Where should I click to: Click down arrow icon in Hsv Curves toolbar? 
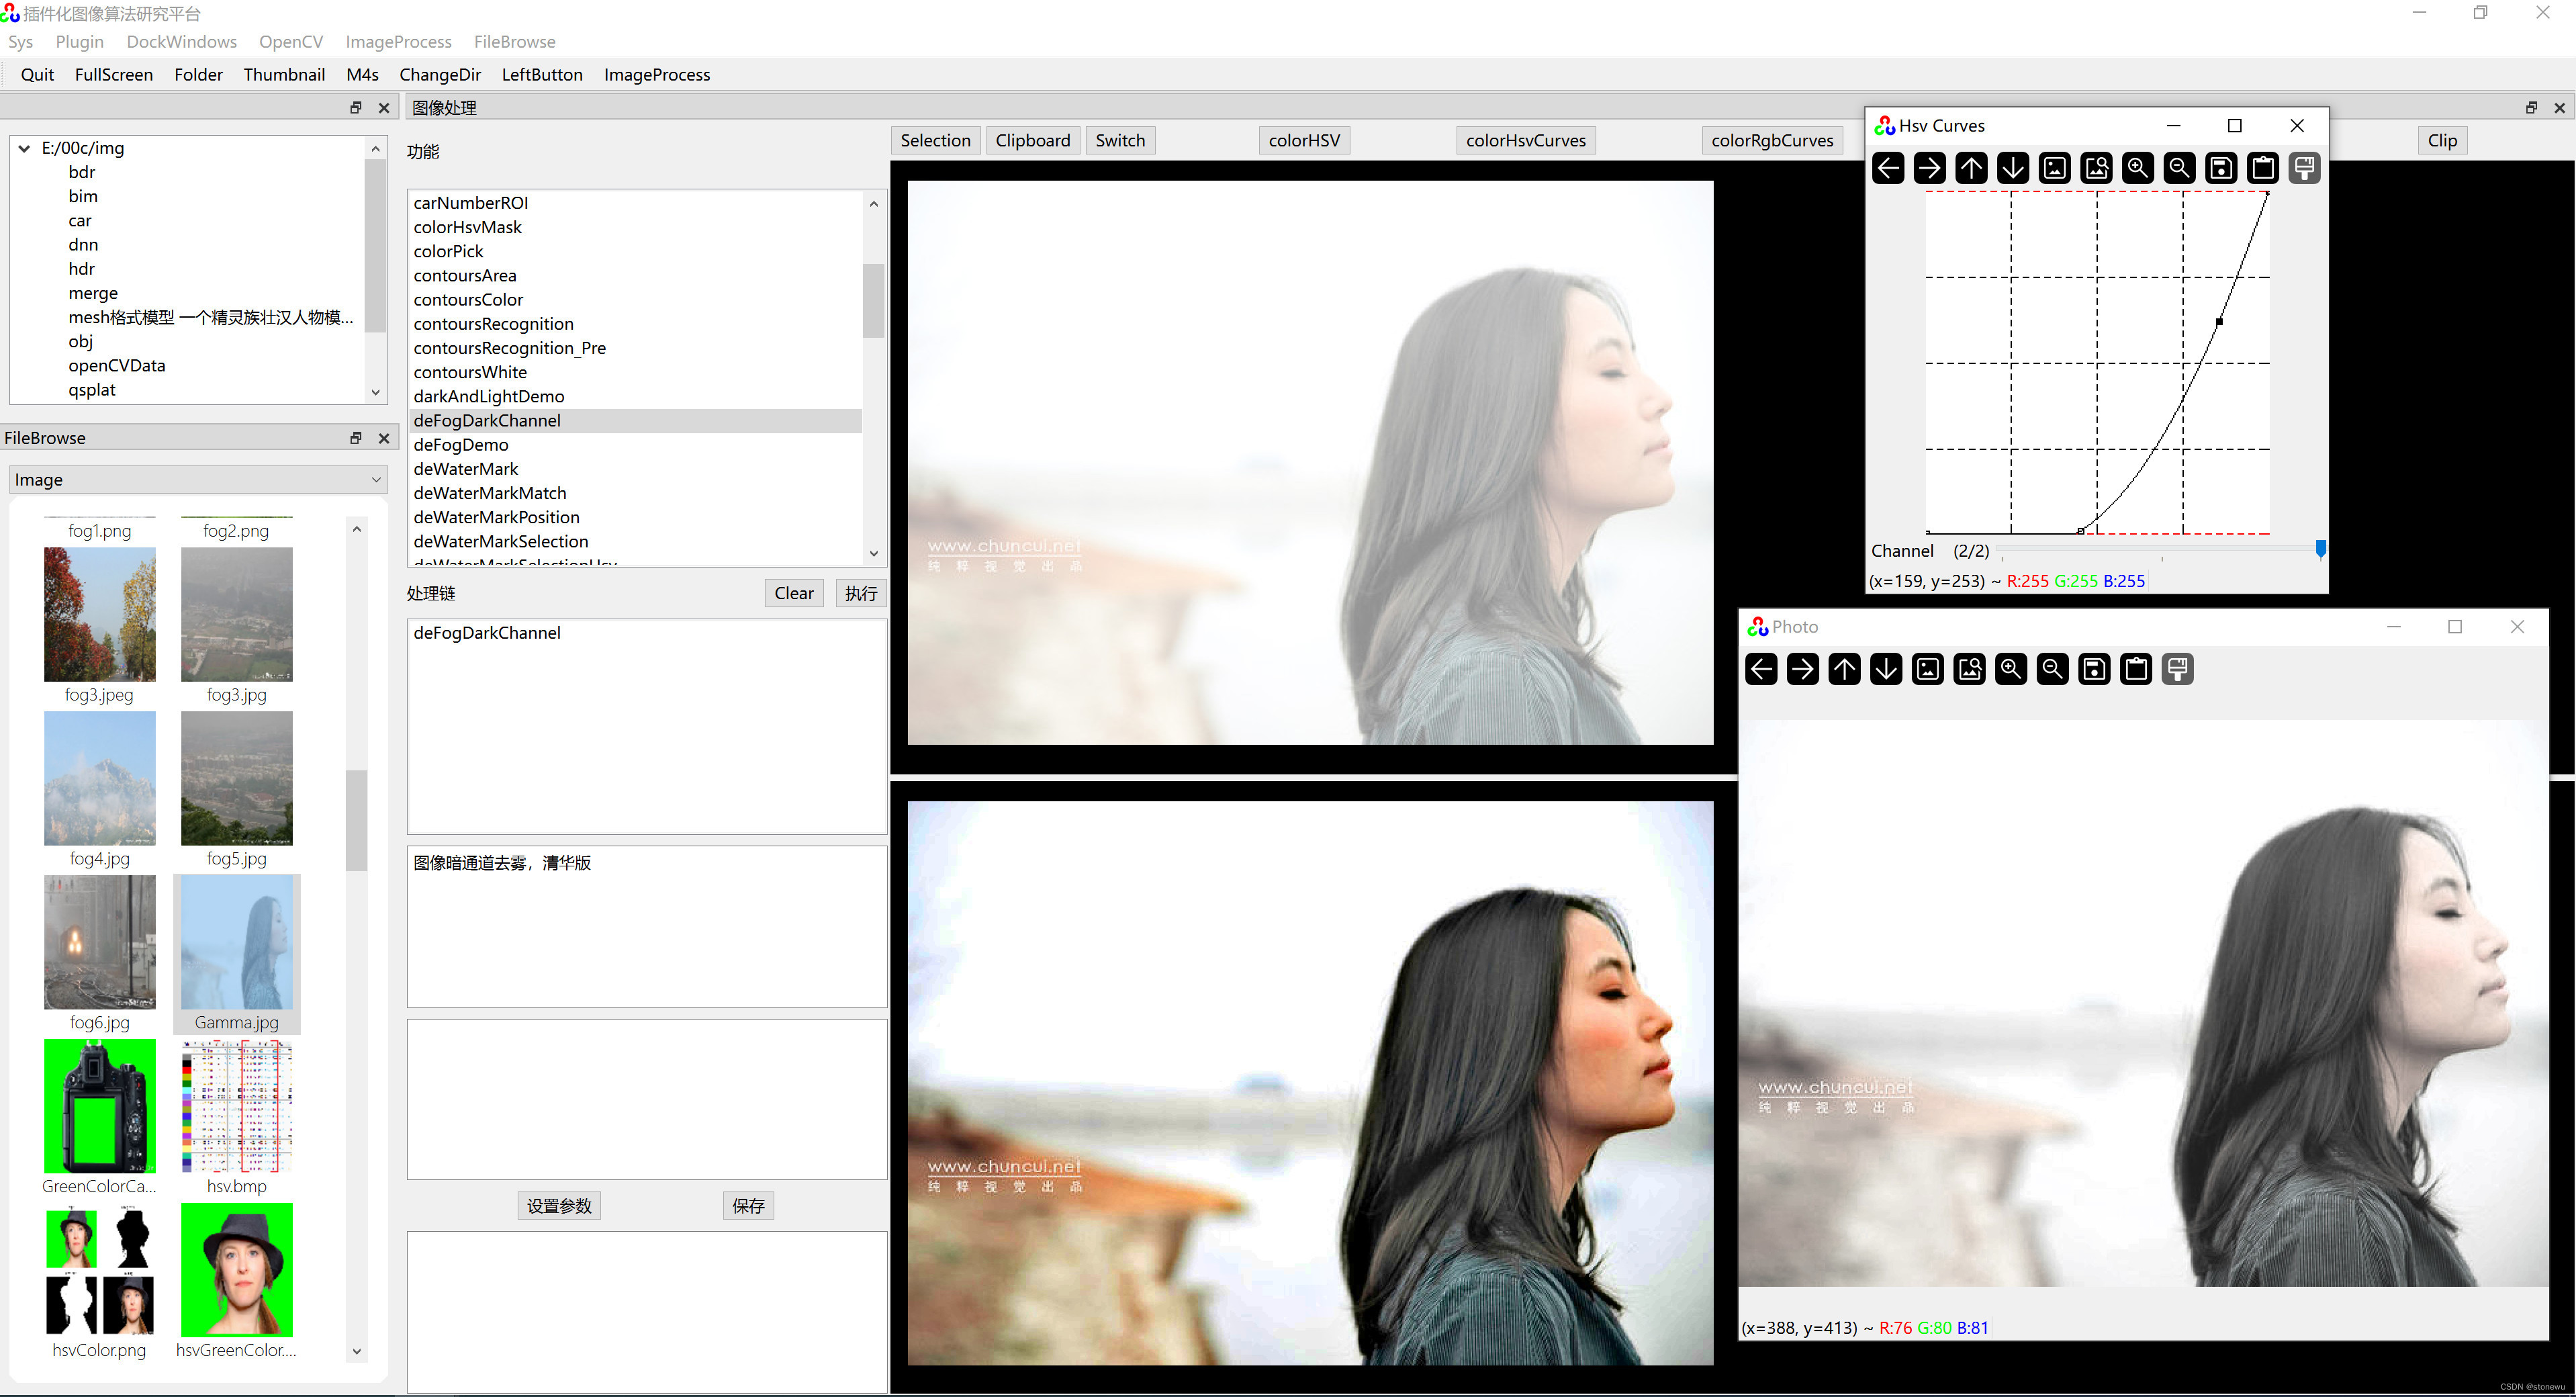tap(2013, 168)
